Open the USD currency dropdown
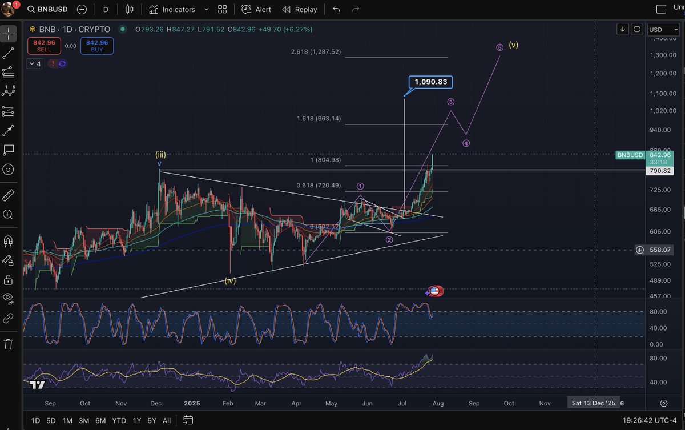 pos(663,29)
